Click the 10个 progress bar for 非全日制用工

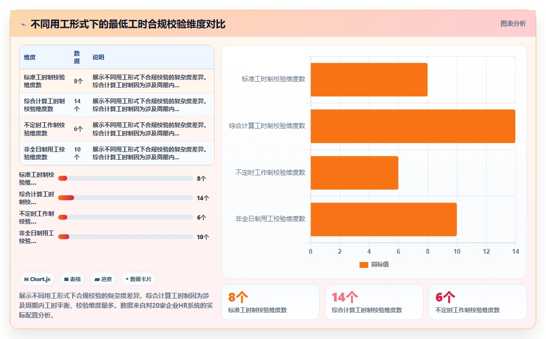click(125, 237)
